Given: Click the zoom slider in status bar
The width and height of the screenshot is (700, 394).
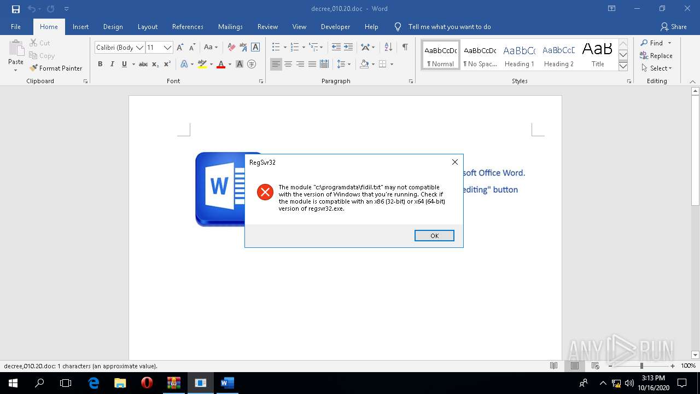Looking at the screenshot, I should tap(641, 366).
